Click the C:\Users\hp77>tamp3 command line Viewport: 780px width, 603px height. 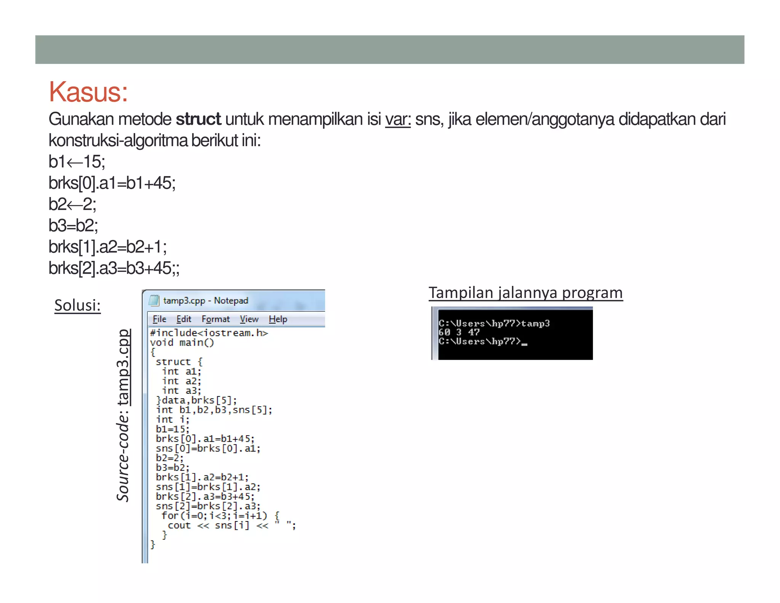tap(494, 323)
